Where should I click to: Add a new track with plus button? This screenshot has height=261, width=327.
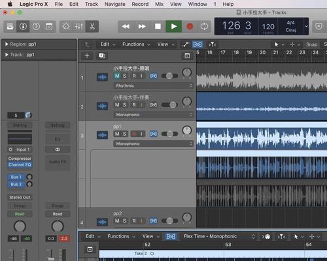click(87, 56)
